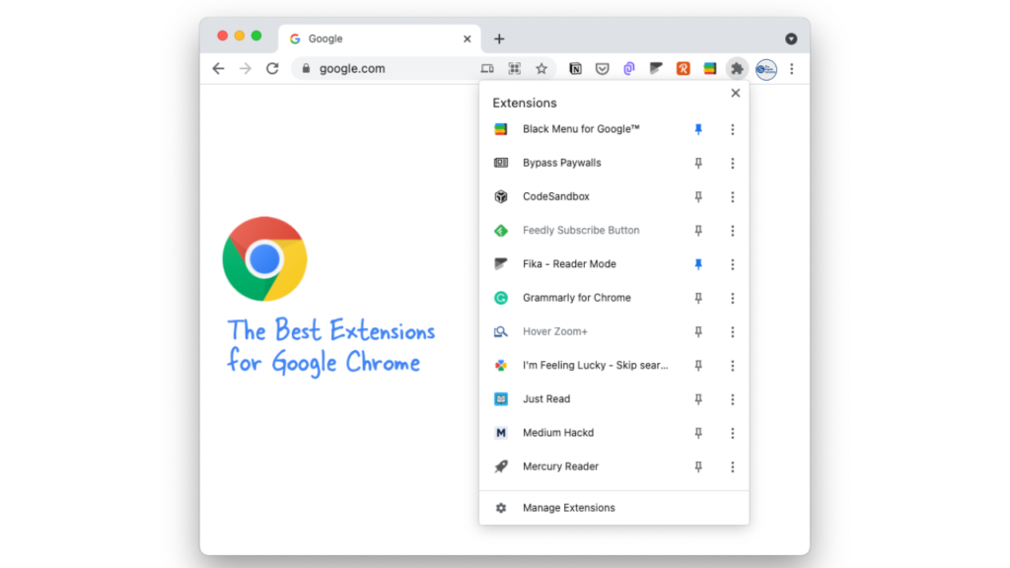1010x568 pixels.
Task: Reload the page using the refresh icon
Action: click(272, 69)
